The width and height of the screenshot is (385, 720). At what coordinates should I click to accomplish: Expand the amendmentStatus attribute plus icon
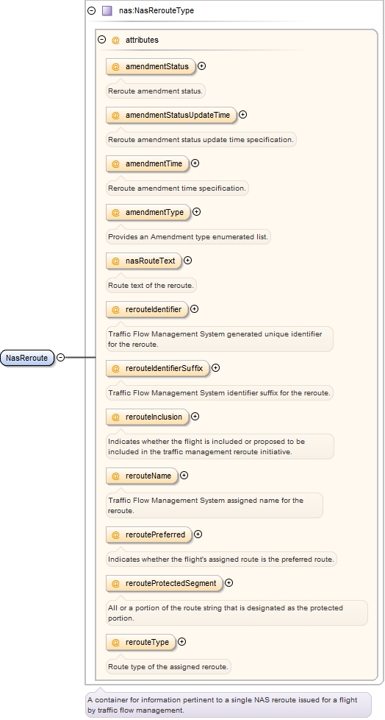(201, 66)
